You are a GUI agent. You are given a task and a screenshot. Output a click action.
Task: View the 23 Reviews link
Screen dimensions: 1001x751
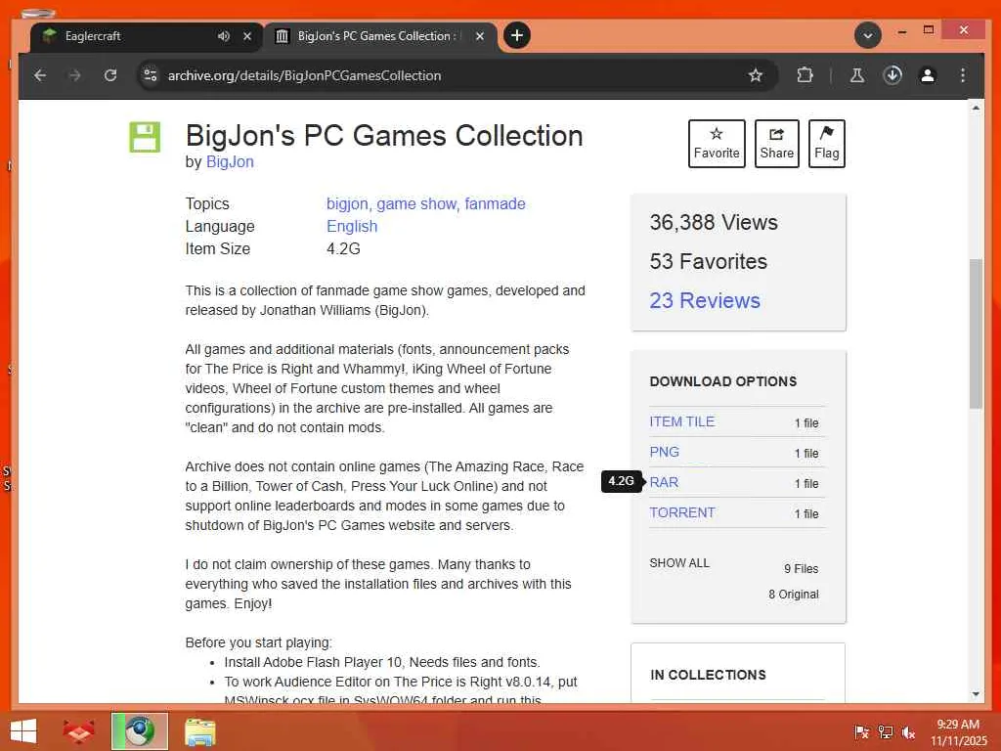[x=705, y=301]
